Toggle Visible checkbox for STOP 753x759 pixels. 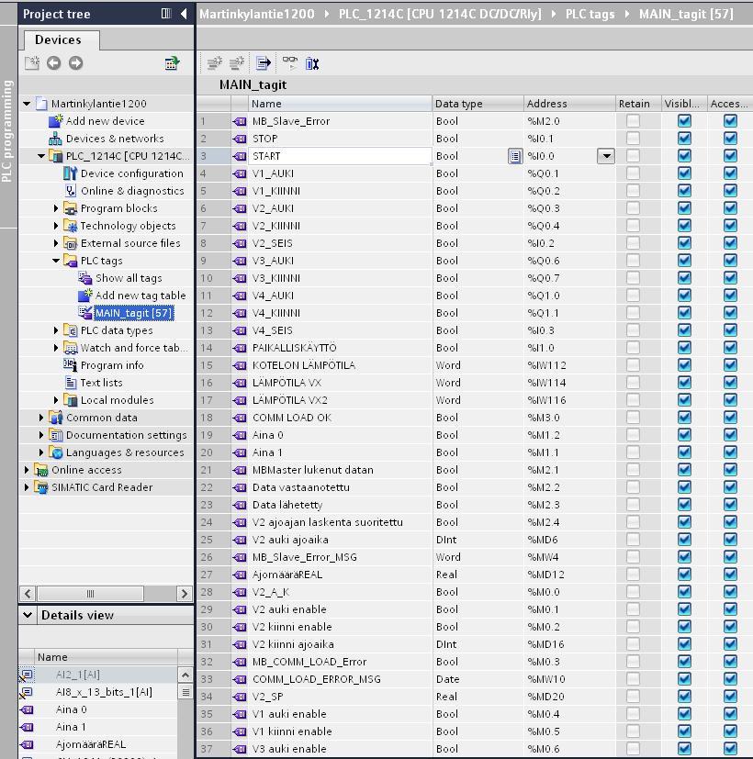[x=684, y=139]
